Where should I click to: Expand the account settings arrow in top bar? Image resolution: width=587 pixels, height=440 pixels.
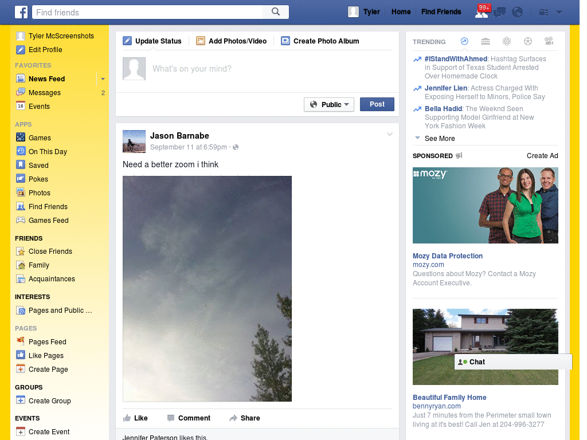pyautogui.click(x=559, y=11)
